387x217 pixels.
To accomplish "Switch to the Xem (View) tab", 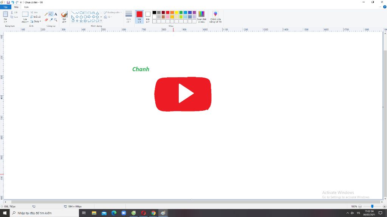I will (x=26, y=7).
